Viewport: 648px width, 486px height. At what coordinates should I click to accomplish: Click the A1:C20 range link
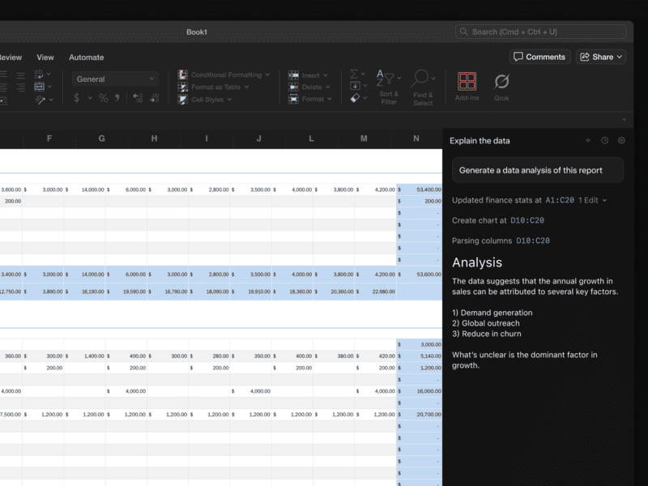560,200
